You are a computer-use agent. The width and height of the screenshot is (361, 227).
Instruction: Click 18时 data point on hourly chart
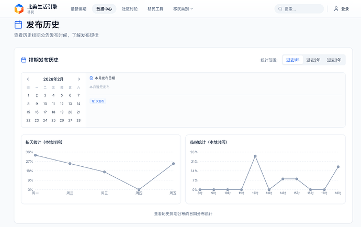click(x=338, y=167)
